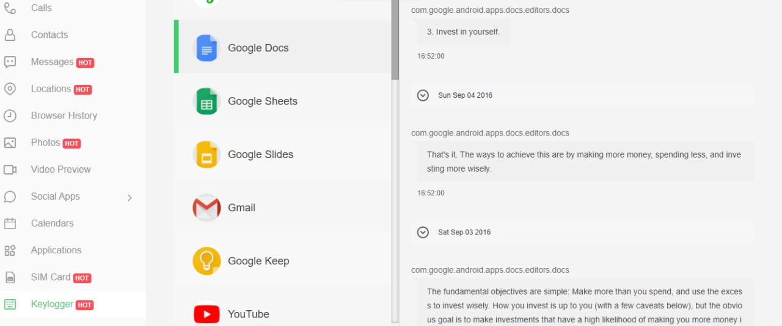Open SIM Card details
This screenshot has width=782, height=326.
pyautogui.click(x=51, y=277)
